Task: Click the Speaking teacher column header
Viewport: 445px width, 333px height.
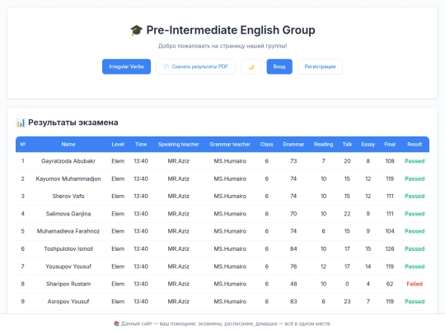Action: [179, 145]
